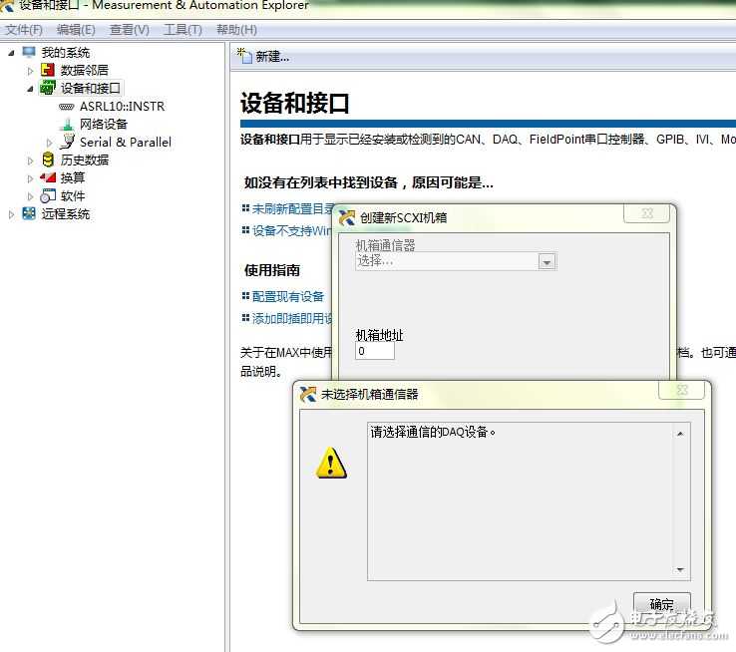Expand the 软件 tree node

point(31,196)
